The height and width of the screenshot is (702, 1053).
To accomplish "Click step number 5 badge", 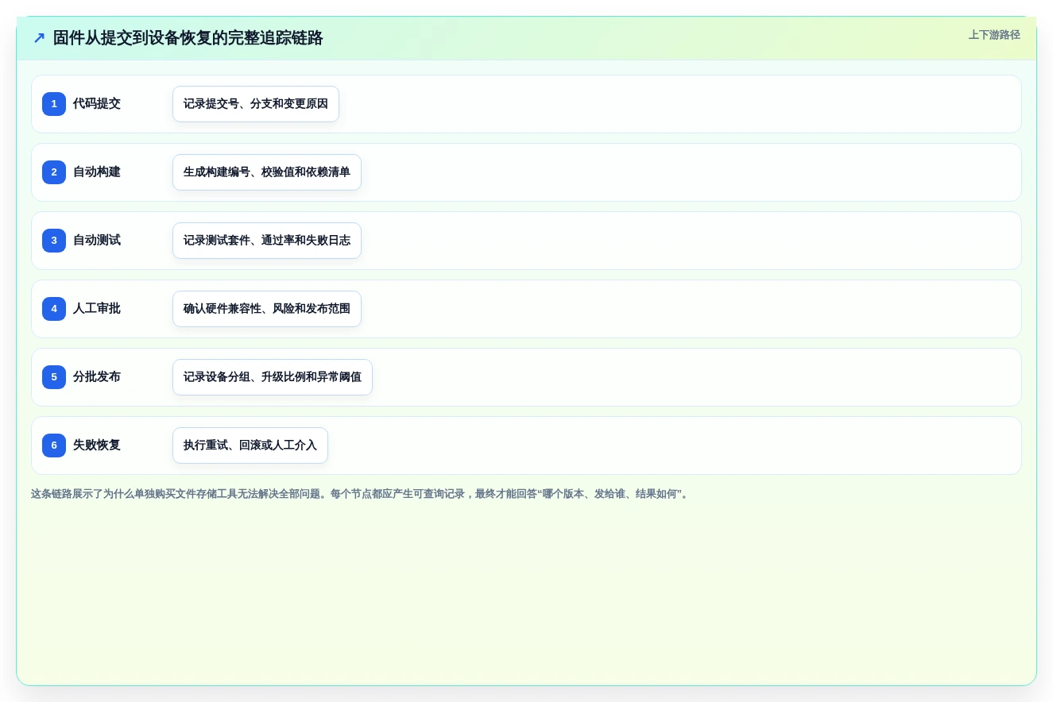I will (54, 377).
